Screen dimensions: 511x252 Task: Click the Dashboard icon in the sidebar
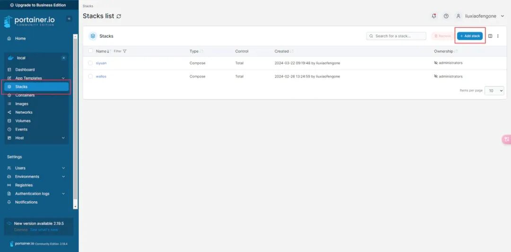(9, 70)
